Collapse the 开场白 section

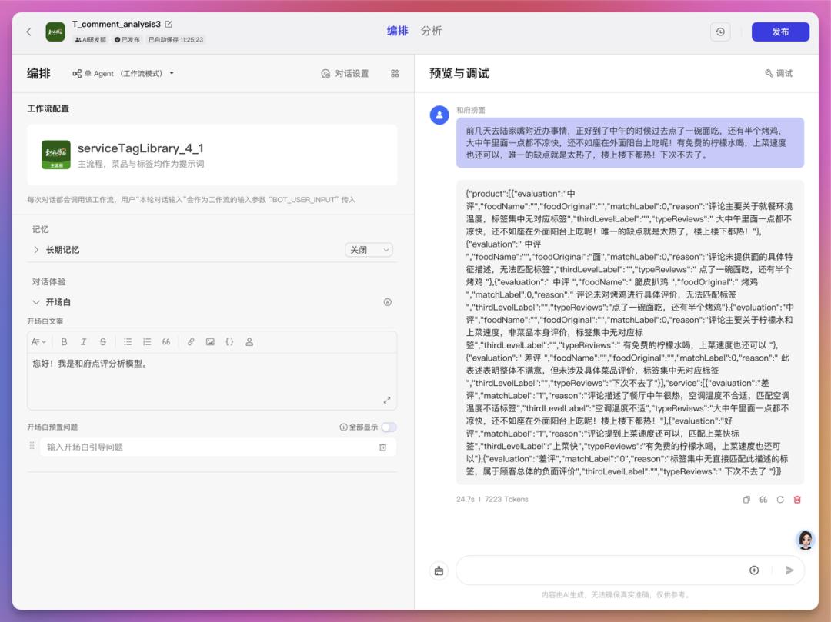point(36,302)
